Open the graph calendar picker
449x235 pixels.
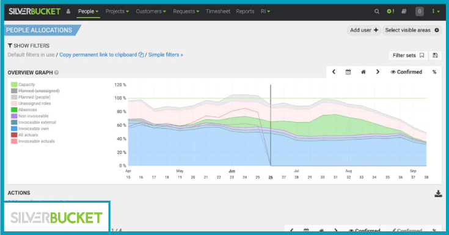[348, 72]
